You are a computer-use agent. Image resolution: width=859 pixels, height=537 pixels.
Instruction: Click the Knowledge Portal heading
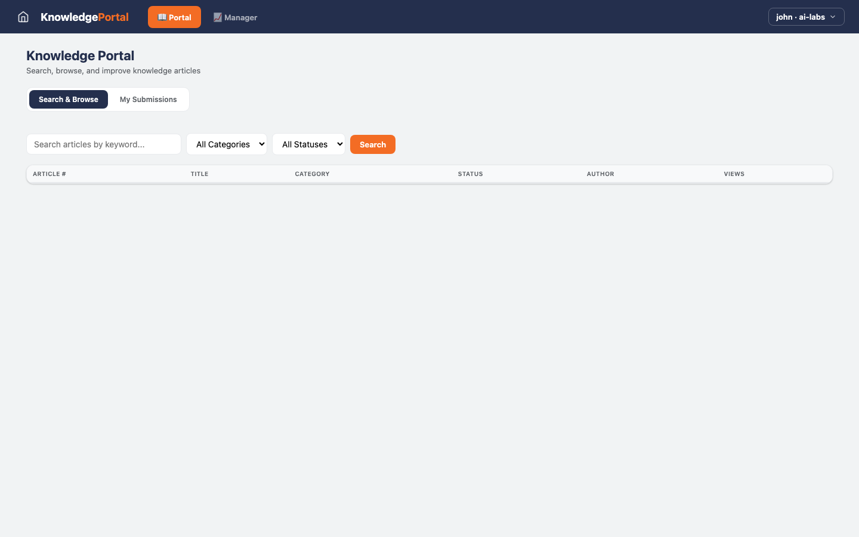[80, 55]
